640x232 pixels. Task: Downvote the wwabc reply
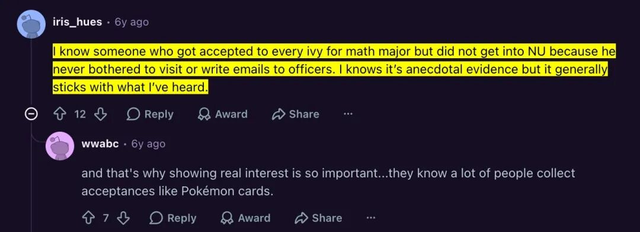[x=123, y=218]
